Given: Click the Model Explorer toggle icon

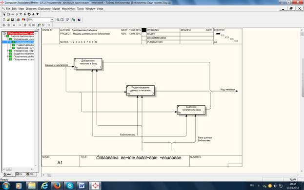Looking at the screenshot, I should tap(73, 20).
